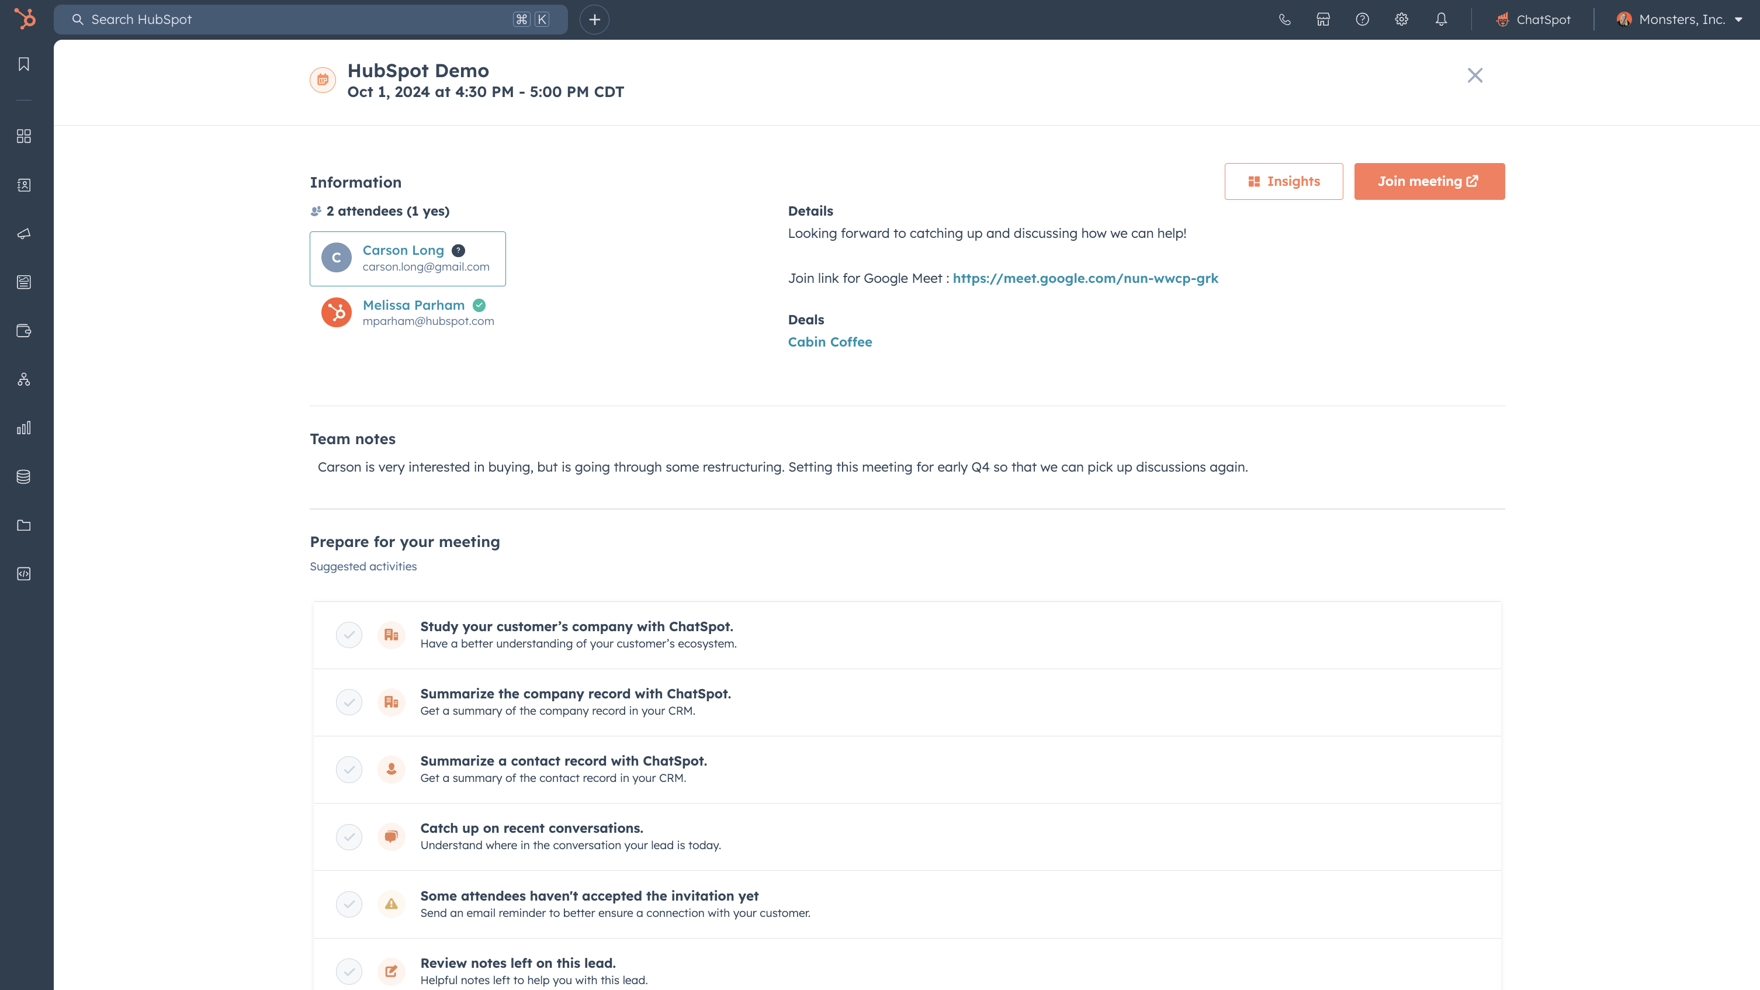
Task: Check off Study your customer's company activity
Action: click(349, 635)
